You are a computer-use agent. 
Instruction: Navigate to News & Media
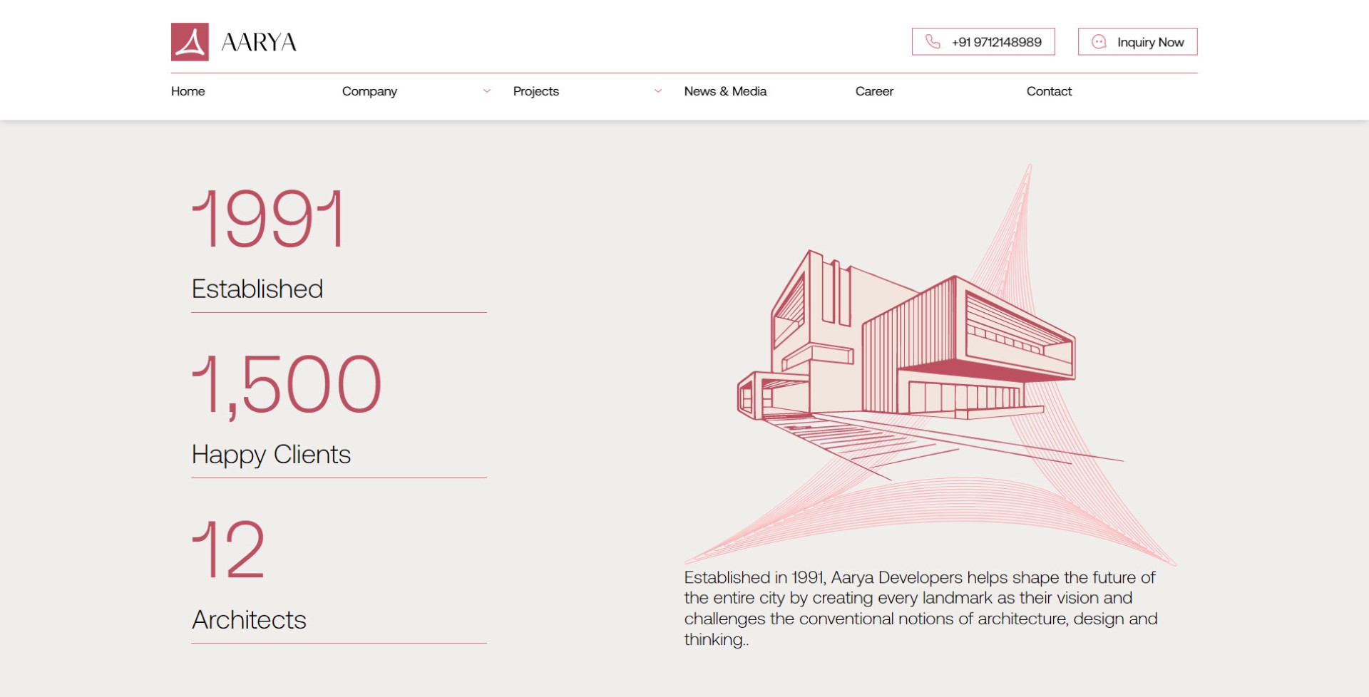coord(725,91)
